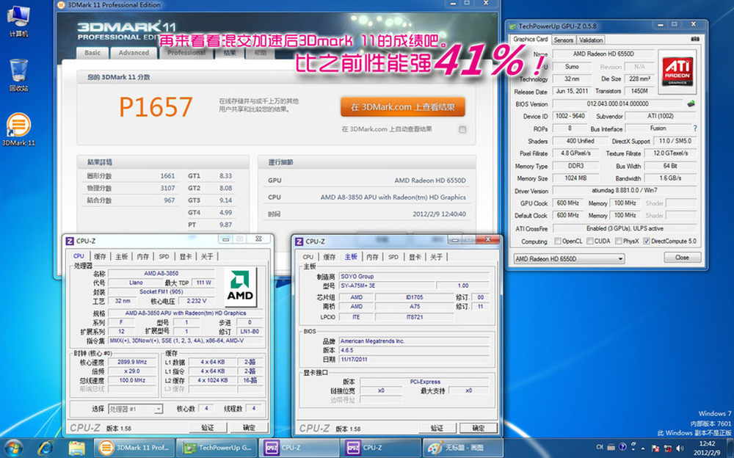Enable the OpenCL checkbox in GPU-Z
The height and width of the screenshot is (458, 734).
558,241
